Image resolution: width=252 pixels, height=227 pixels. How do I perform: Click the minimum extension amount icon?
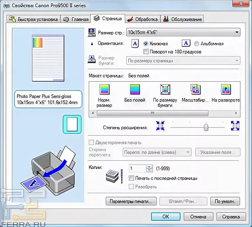coord(160,126)
